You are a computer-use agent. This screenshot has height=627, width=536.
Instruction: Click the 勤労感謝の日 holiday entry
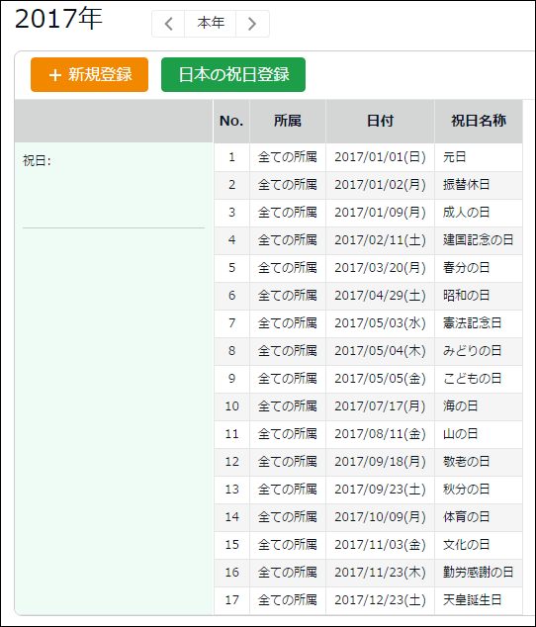pos(478,573)
